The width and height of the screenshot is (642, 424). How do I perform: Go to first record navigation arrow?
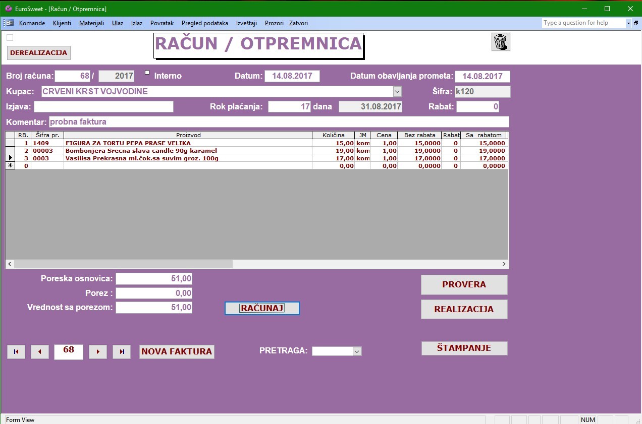pyautogui.click(x=16, y=352)
